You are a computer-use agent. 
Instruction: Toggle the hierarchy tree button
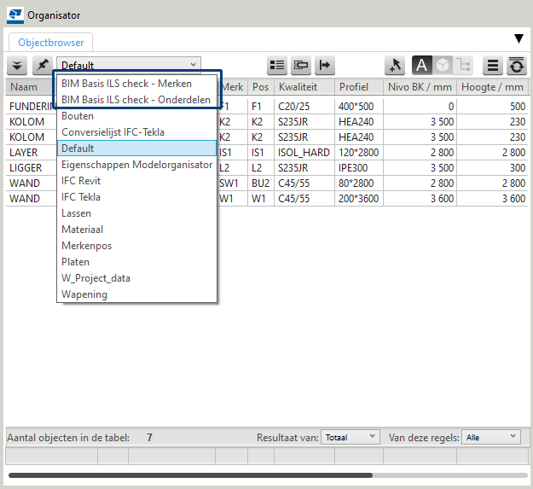point(464,65)
